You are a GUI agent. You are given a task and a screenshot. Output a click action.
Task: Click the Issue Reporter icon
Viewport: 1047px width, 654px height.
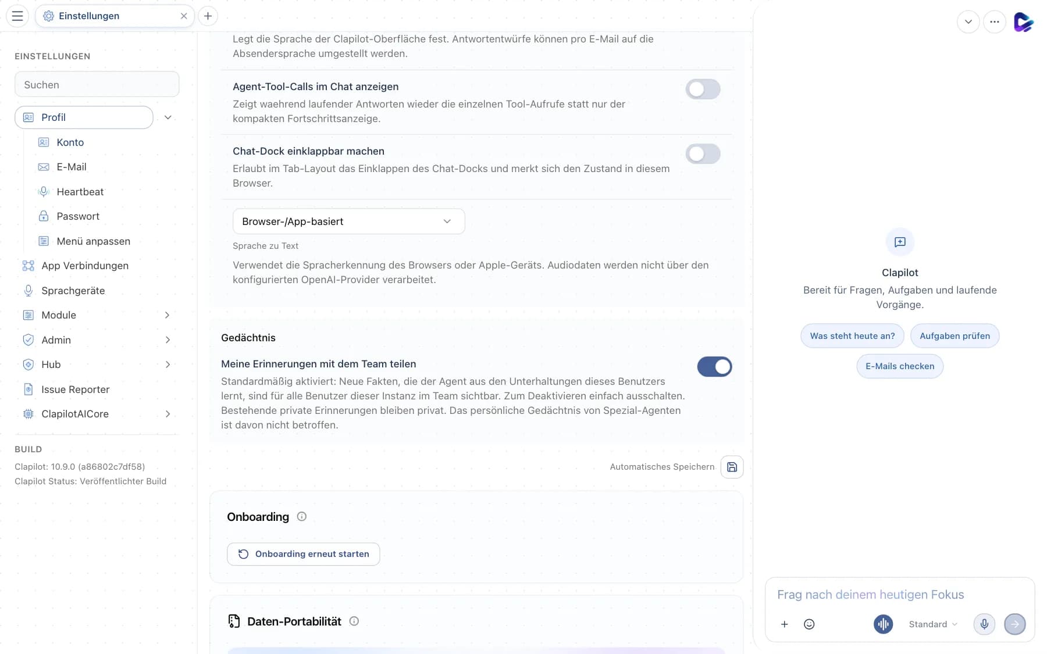tap(28, 389)
